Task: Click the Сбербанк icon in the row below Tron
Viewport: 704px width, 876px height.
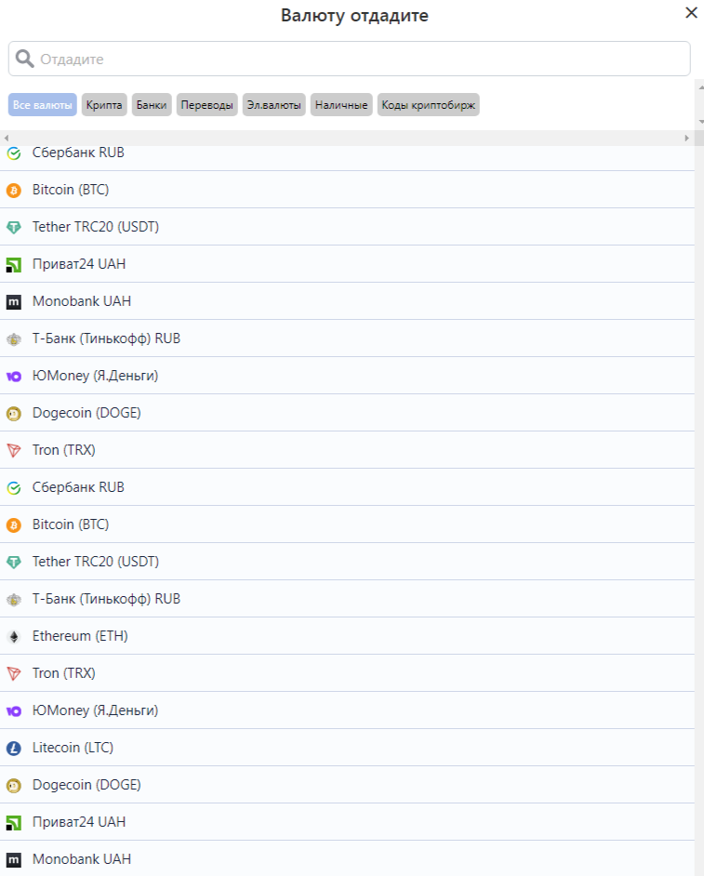Action: [x=14, y=487]
